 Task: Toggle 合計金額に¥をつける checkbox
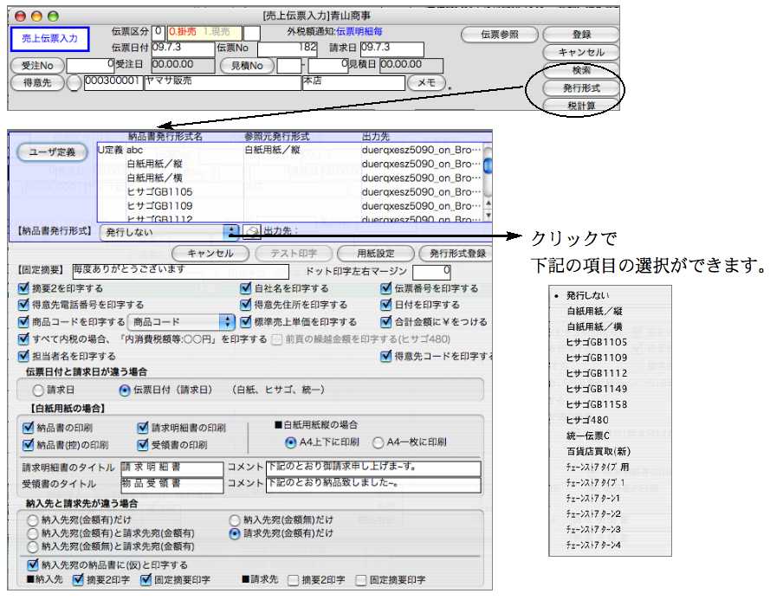[385, 322]
